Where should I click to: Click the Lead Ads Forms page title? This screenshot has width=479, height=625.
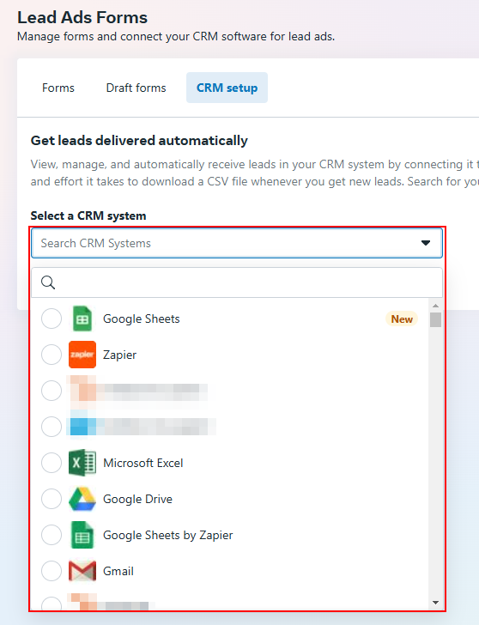[82, 17]
